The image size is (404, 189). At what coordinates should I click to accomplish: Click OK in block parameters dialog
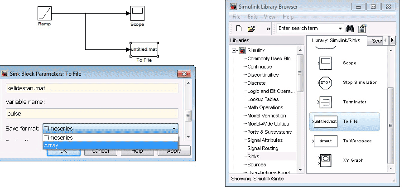63,151
